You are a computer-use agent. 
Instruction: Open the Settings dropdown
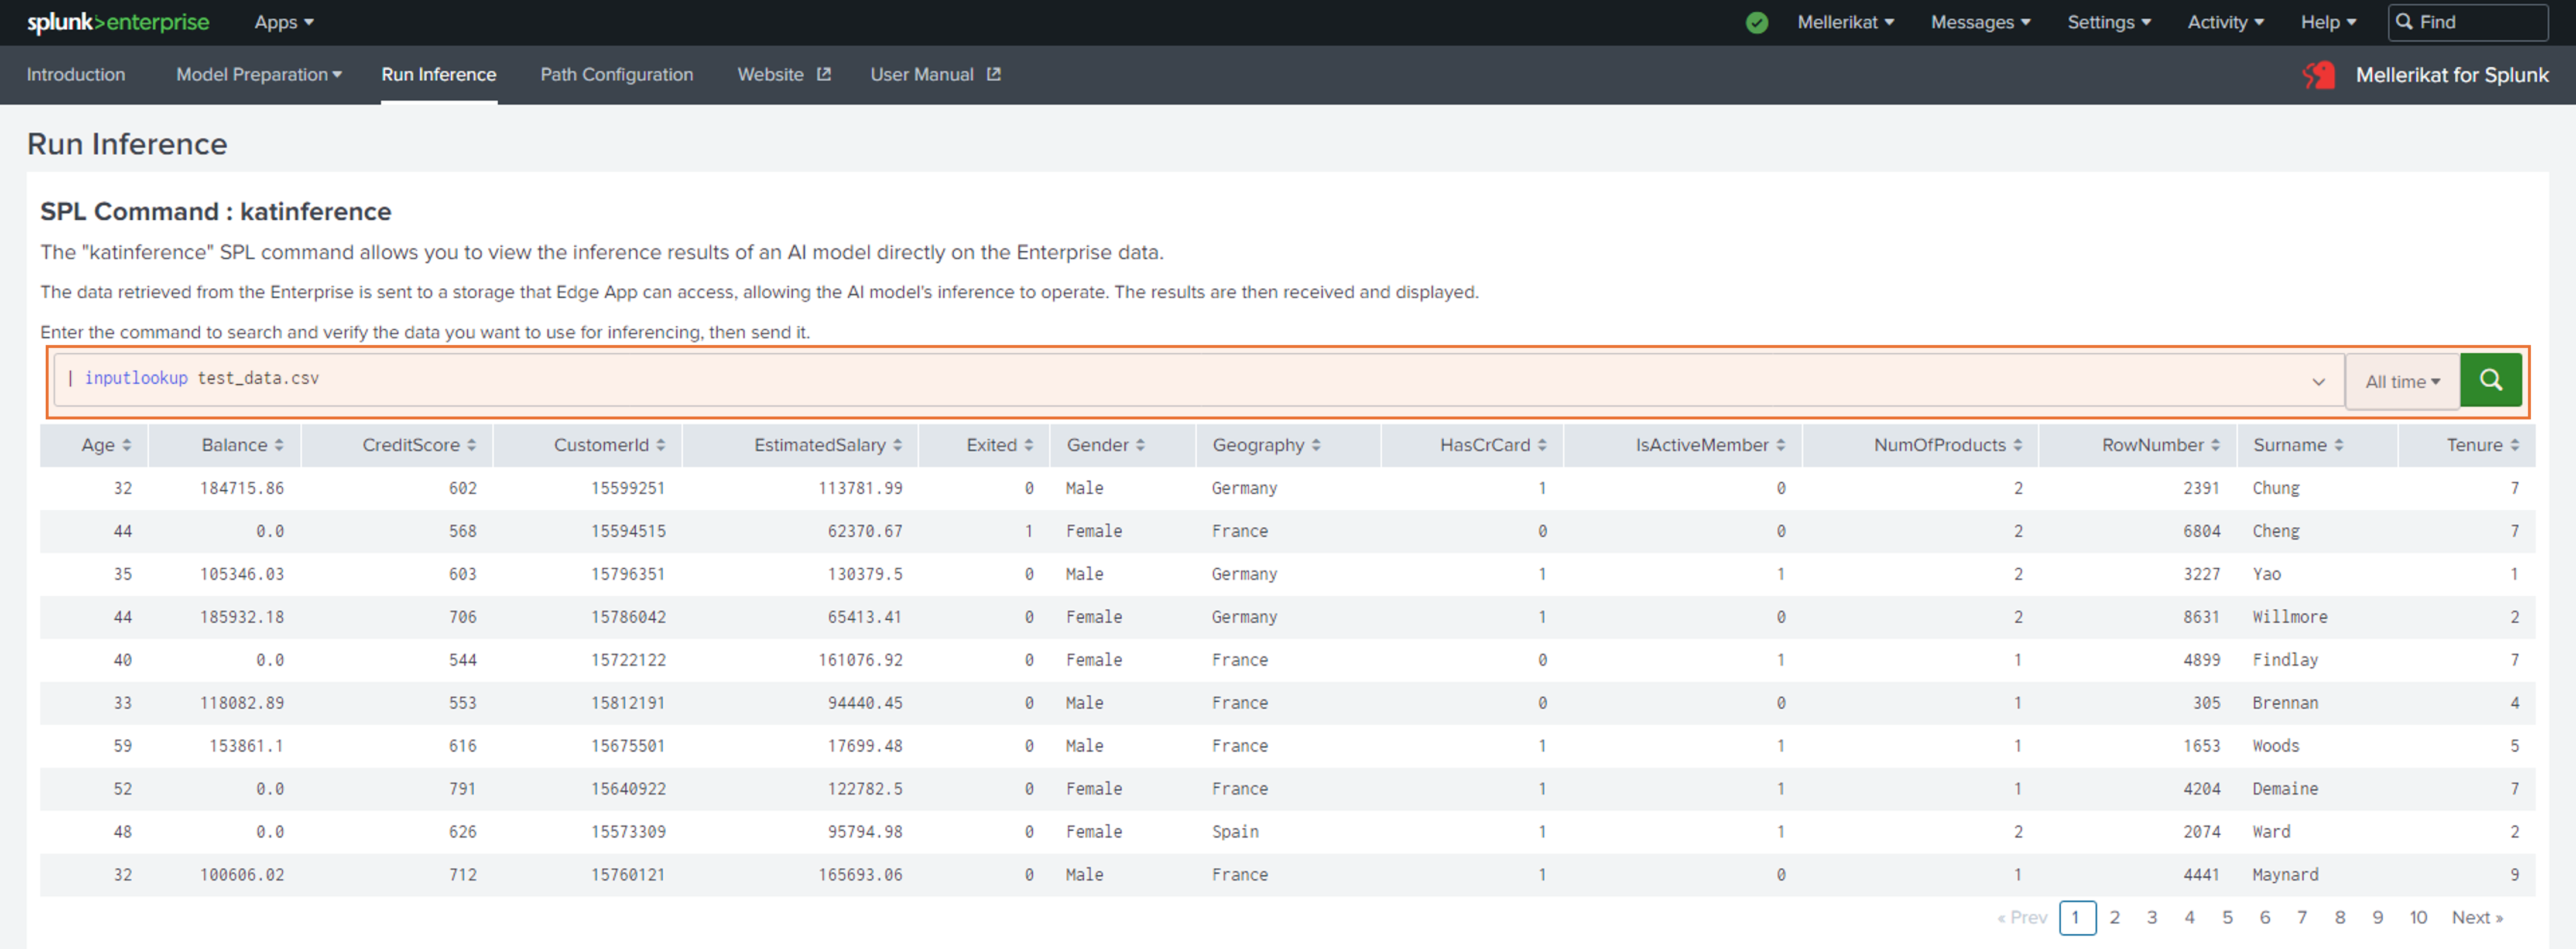tap(2109, 22)
